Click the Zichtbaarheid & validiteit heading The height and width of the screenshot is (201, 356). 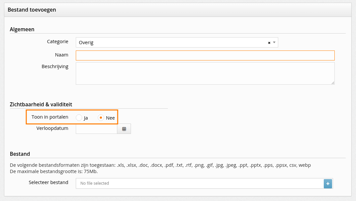pyautogui.click(x=41, y=104)
